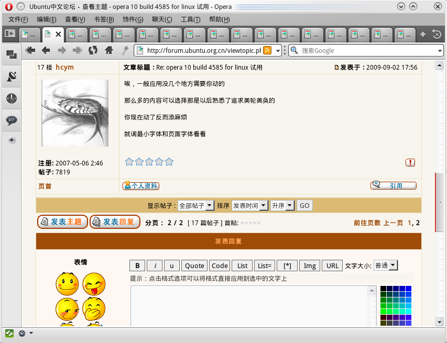
Task: Insert a Quote tag
Action: pos(194,265)
